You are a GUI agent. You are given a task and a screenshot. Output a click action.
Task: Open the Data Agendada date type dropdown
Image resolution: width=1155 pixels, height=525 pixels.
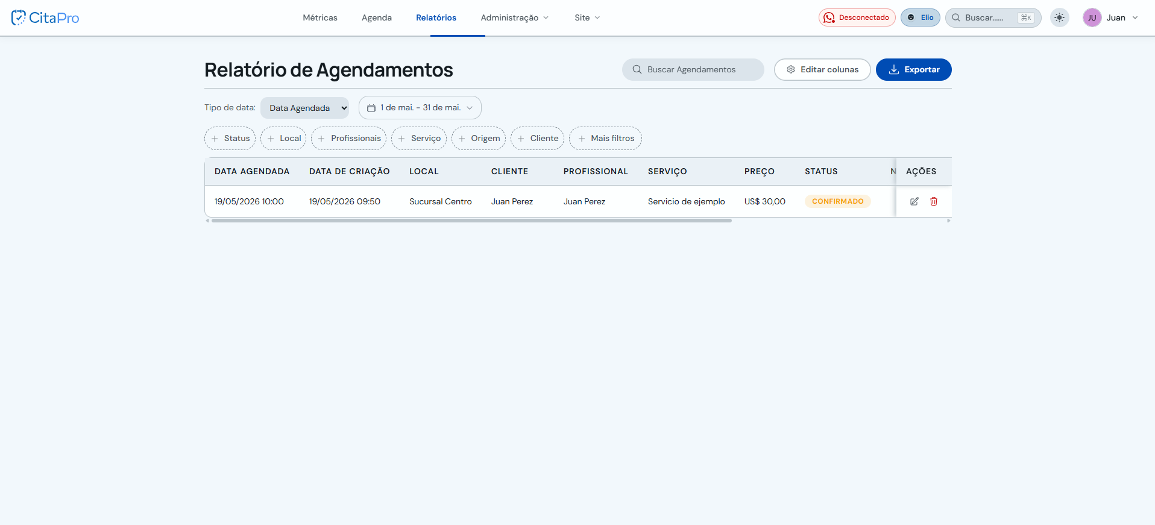coord(304,108)
